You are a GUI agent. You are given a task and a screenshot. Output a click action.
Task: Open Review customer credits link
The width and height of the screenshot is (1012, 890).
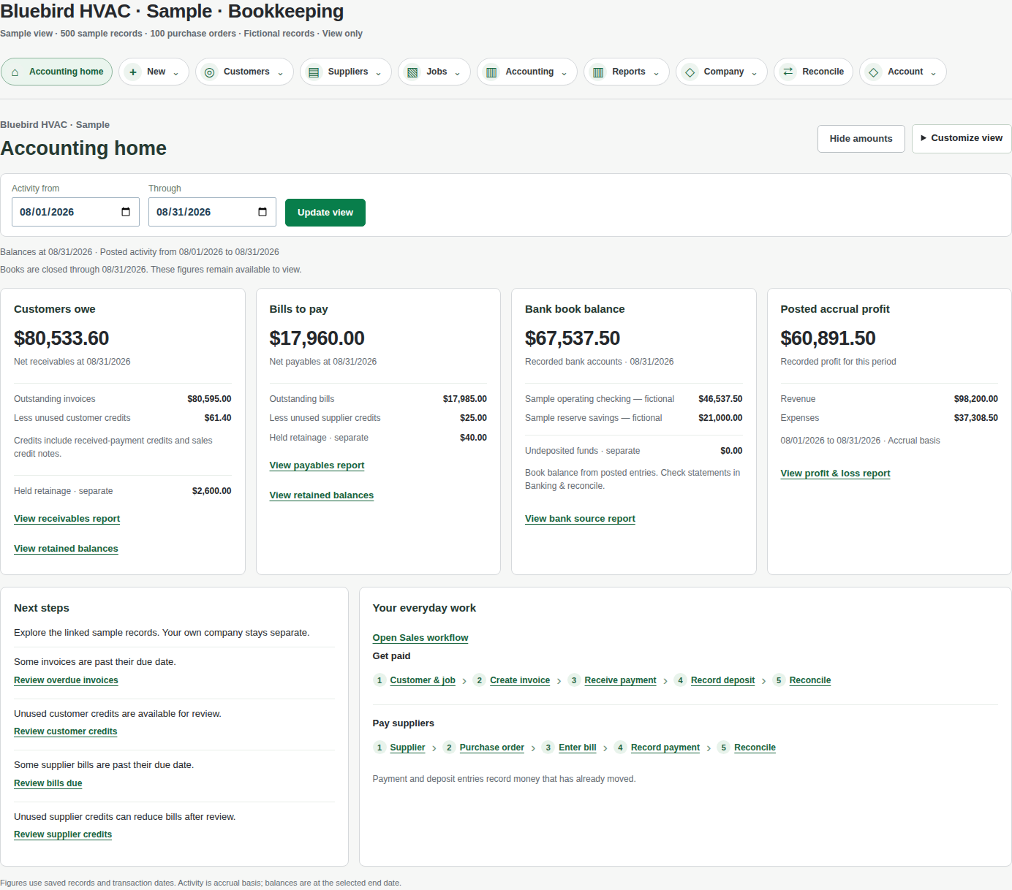[x=66, y=731]
